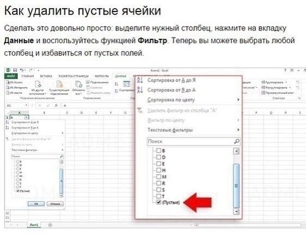This screenshot has height=245, width=306.
Task: Click the enlarged filter list scrollbar thumb
Action: coord(236,185)
